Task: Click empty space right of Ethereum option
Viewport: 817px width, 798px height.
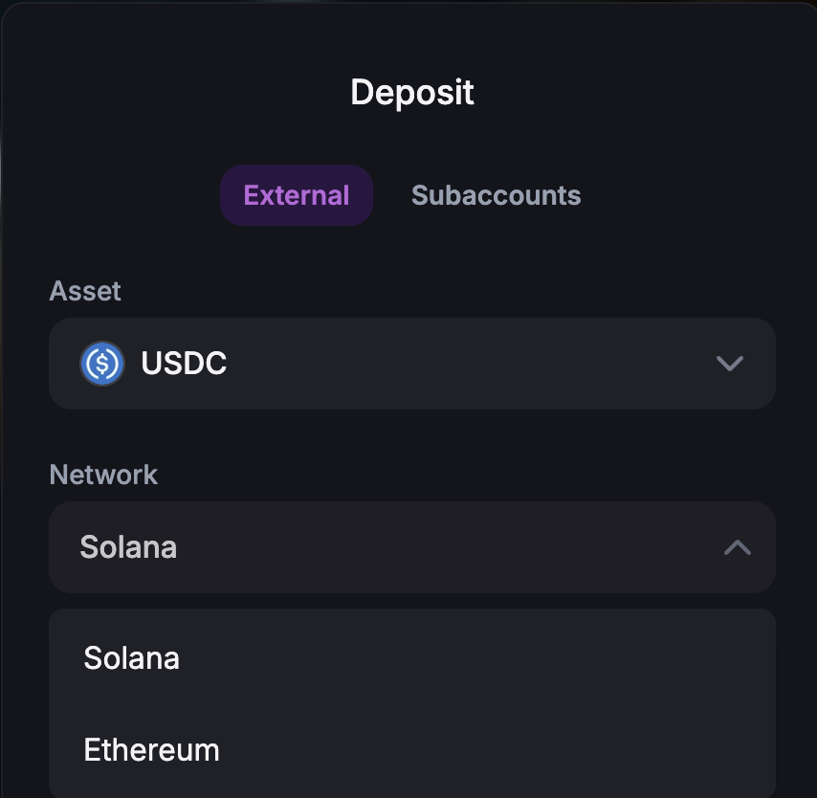Action: coord(495,749)
